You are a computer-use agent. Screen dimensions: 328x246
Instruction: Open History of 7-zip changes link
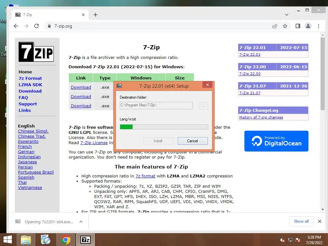(x=261, y=117)
